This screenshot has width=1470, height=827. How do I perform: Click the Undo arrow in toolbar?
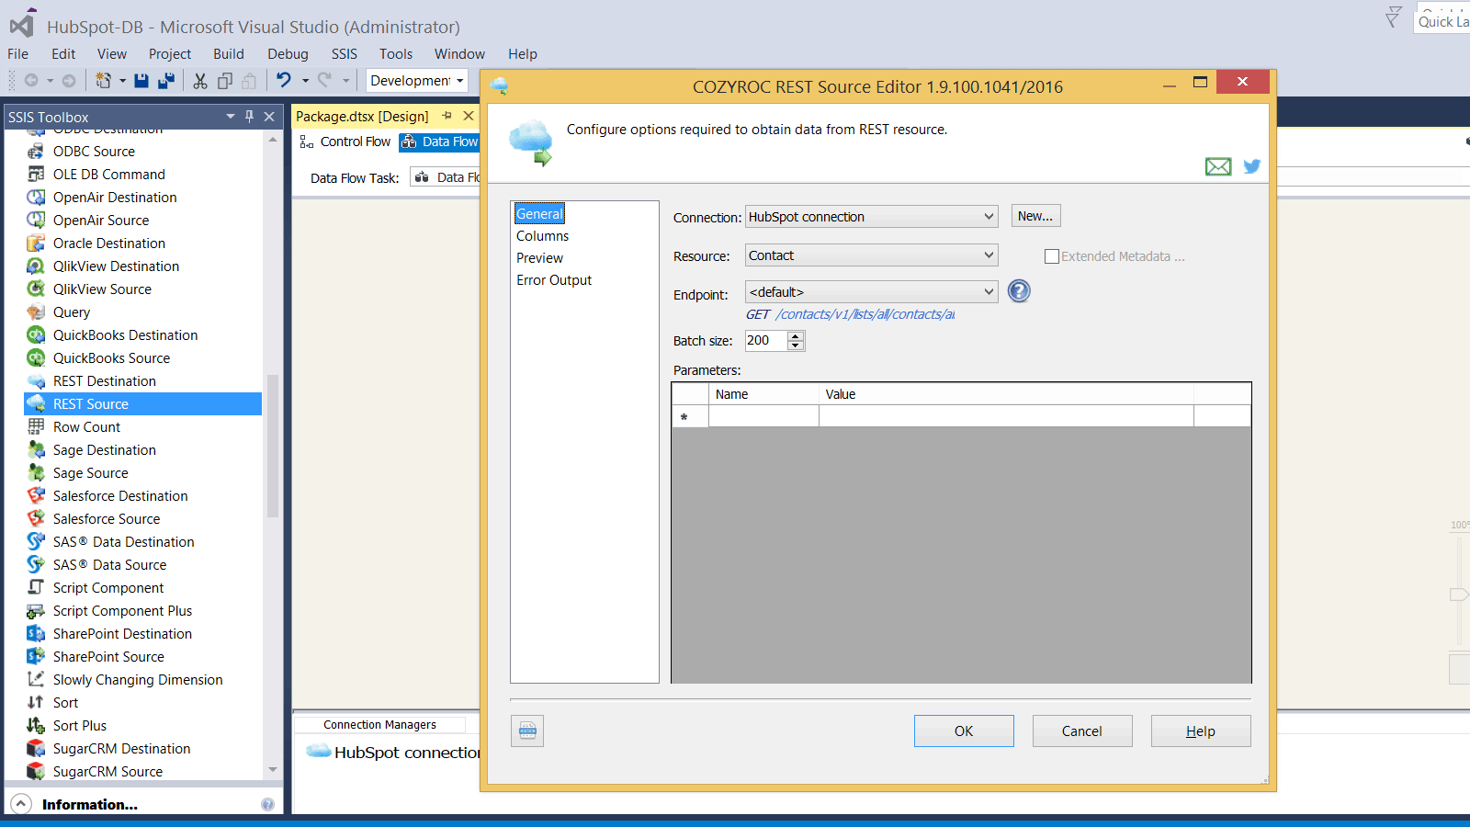pyautogui.click(x=284, y=80)
